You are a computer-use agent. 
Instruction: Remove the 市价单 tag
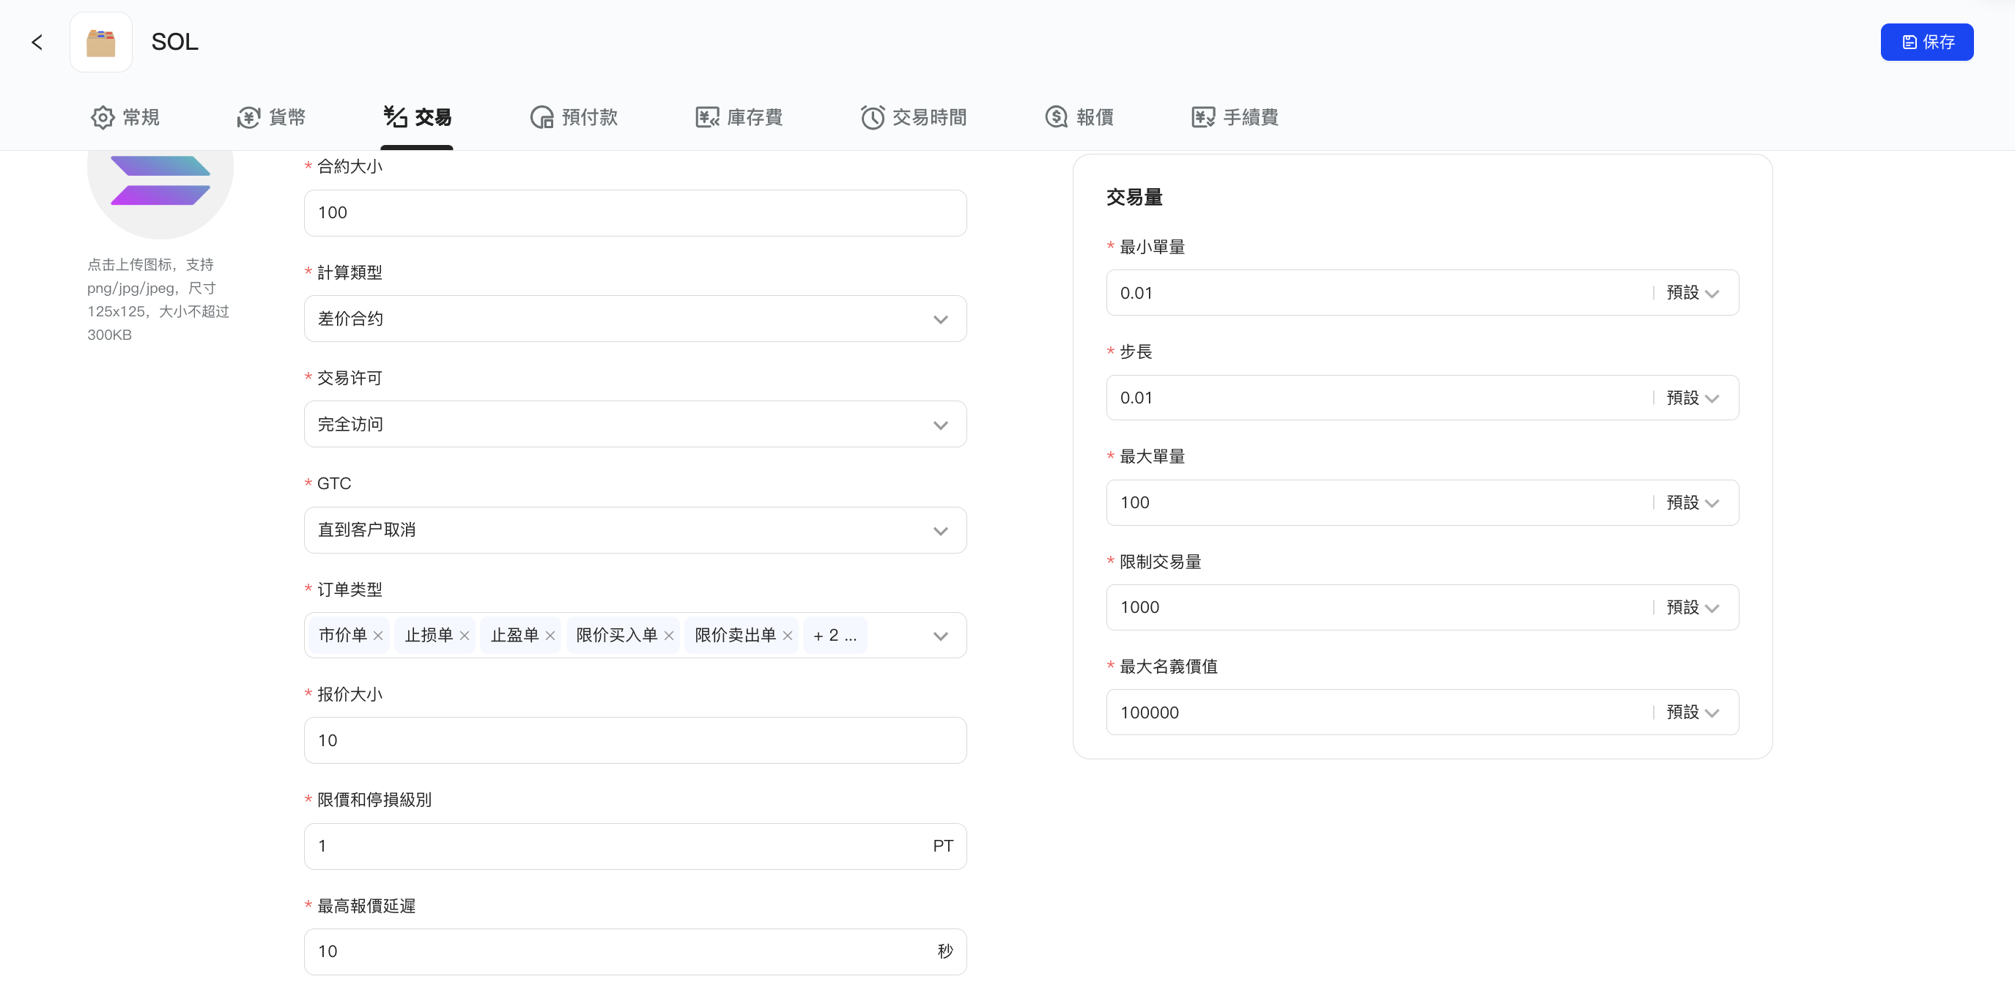(378, 636)
